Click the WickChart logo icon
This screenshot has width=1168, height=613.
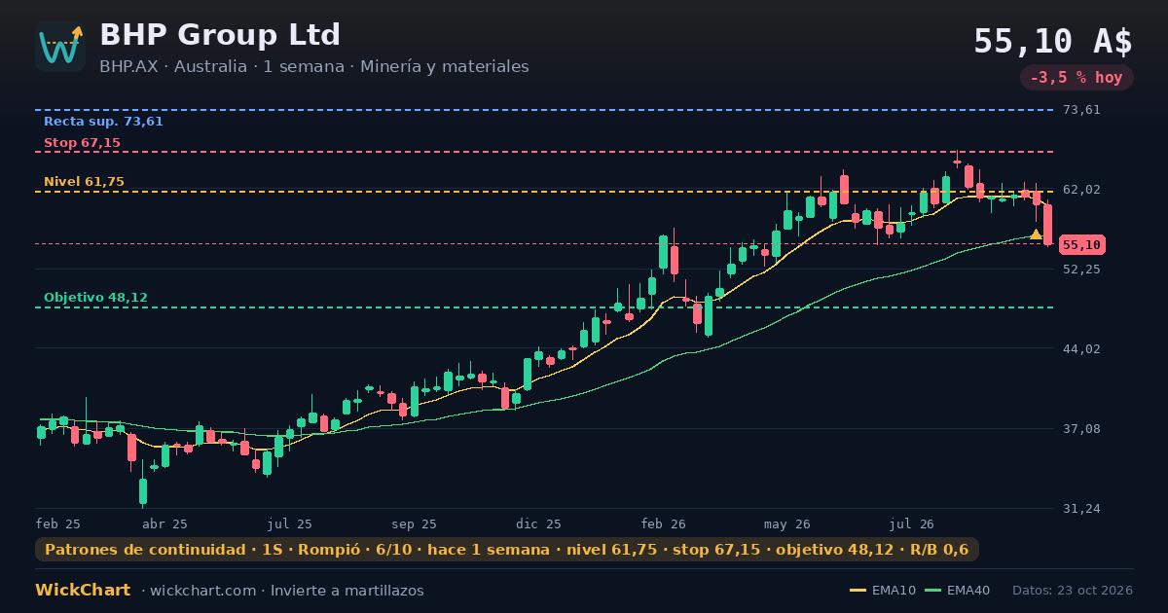tap(60, 47)
